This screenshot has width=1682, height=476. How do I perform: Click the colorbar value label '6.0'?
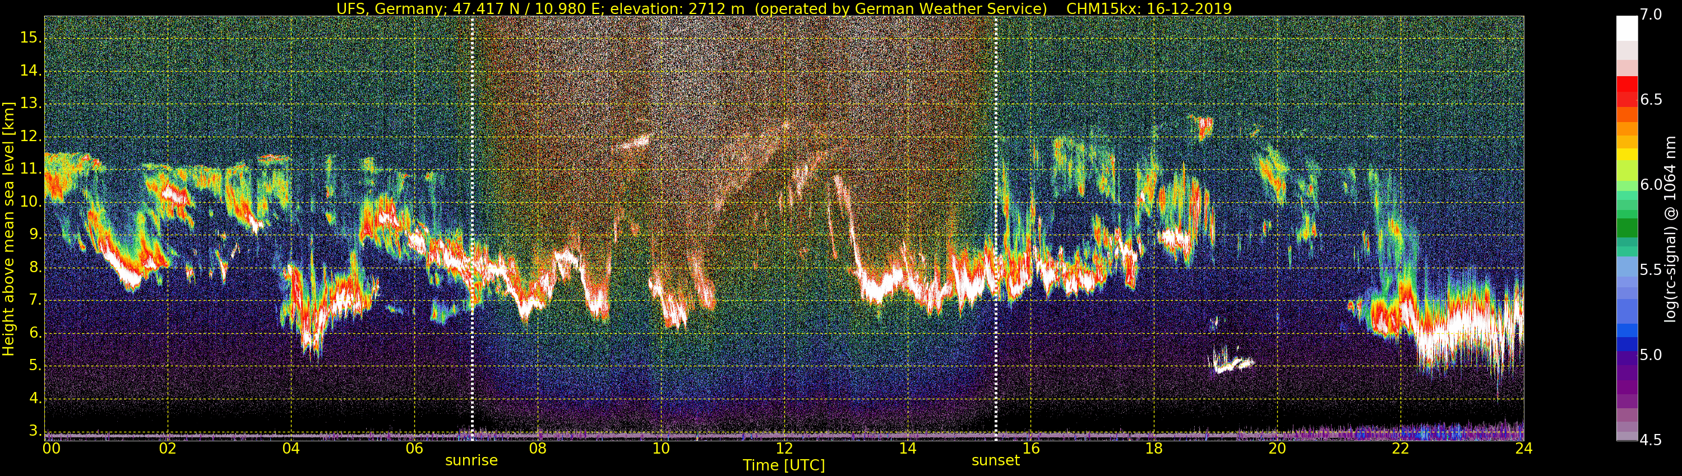pyautogui.click(x=1651, y=185)
